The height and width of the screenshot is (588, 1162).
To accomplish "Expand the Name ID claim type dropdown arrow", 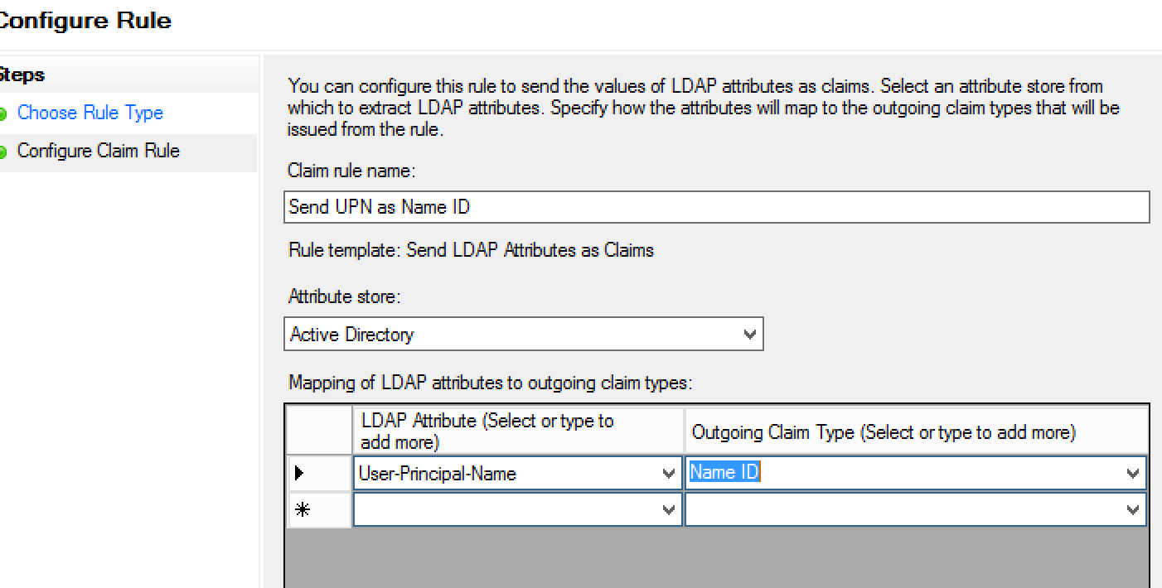I will 1133,474.
